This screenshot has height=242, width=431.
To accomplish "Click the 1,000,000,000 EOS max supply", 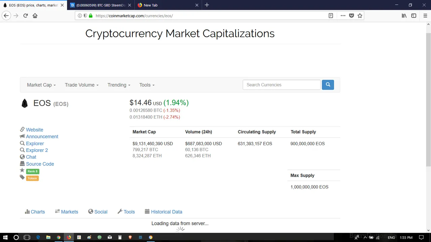I will click(x=309, y=187).
